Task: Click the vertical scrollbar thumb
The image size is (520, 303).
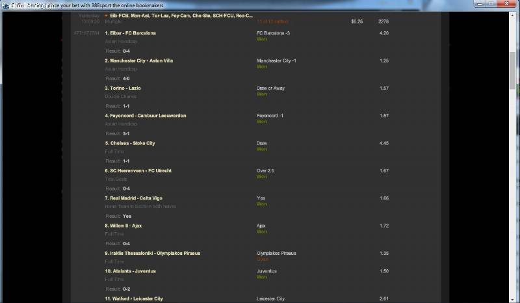Action: 513,70
